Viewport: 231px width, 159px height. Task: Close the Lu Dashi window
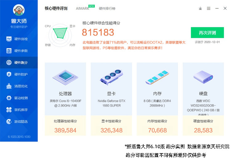[225, 8]
